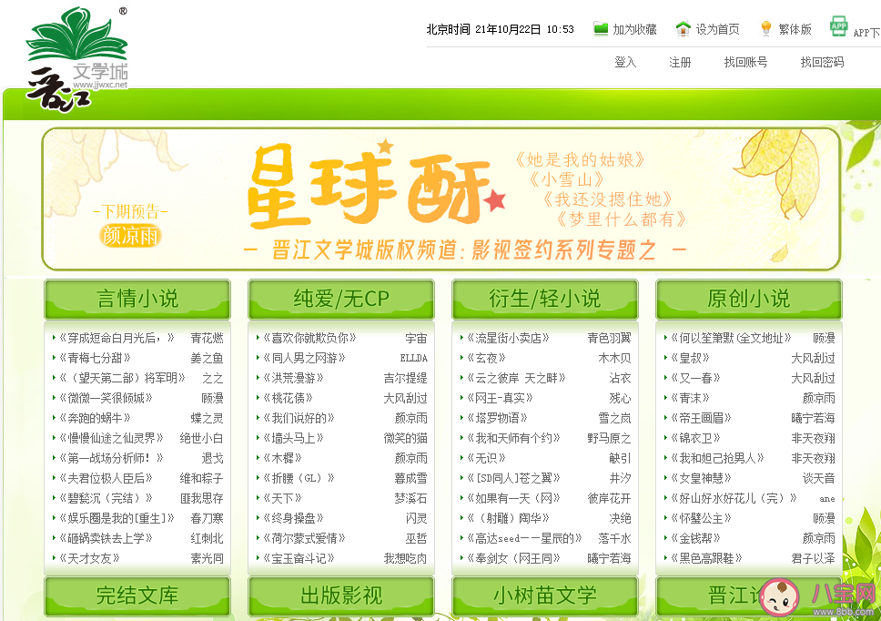Click the lightbulb icon next to 繁体版
881x621 pixels.
pos(765,26)
